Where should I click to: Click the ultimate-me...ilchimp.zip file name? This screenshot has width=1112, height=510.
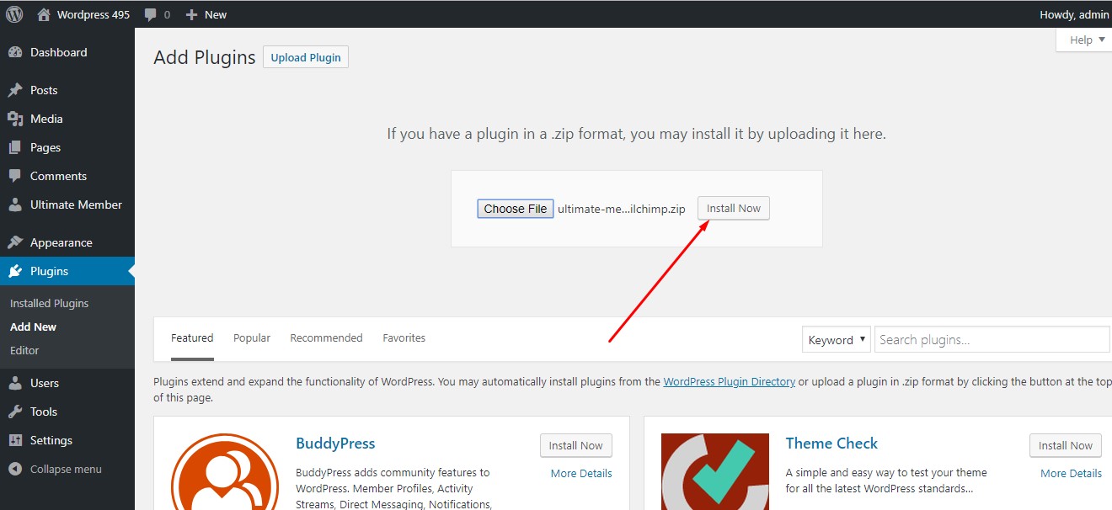pos(622,209)
